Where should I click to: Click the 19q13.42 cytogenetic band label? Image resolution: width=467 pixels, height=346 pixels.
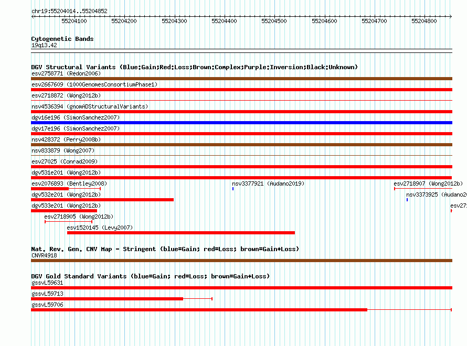point(44,45)
